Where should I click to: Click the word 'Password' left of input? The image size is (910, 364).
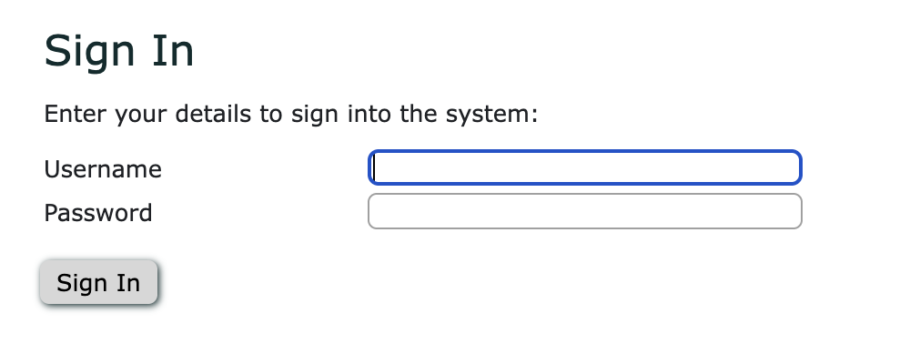pos(98,213)
